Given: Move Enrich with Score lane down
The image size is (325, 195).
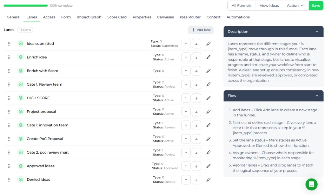Looking at the screenshot, I should [x=196, y=71].
